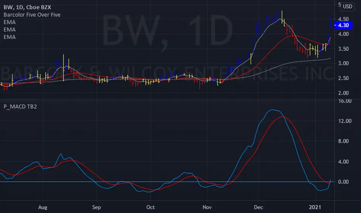The width and height of the screenshot is (361, 213).
Task: Open the USD currency selector
Action: tap(347, 7)
